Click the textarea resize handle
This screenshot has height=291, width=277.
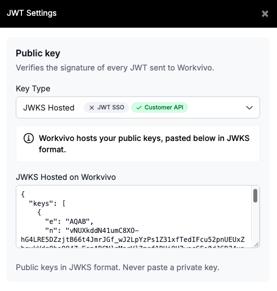click(x=257, y=244)
